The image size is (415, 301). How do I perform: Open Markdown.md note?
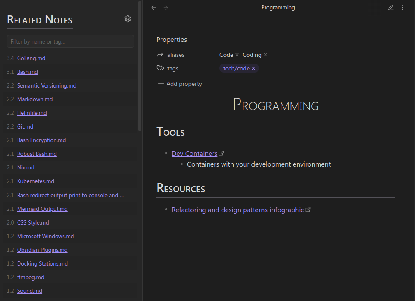pyautogui.click(x=35, y=99)
